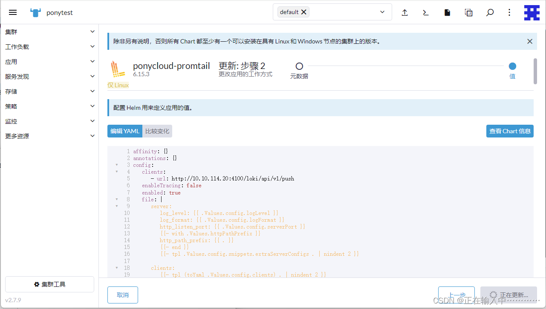Download the KubeConfig file icon
Screen dimensions: 546x309
447,12
